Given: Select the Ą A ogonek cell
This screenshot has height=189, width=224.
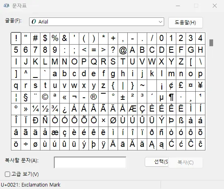Looking at the screenshot, I should (152, 144).
